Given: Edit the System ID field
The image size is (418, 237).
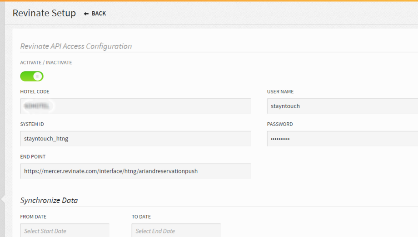Looking at the screenshot, I should (135, 139).
